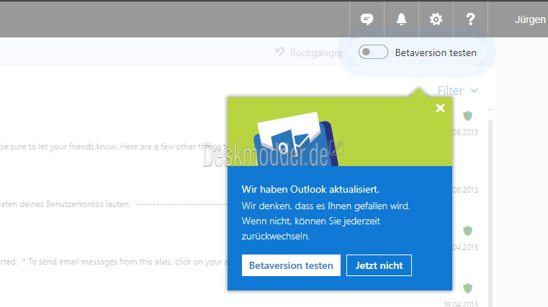Open the settings gear icon
This screenshot has height=307, width=548.
click(x=436, y=19)
